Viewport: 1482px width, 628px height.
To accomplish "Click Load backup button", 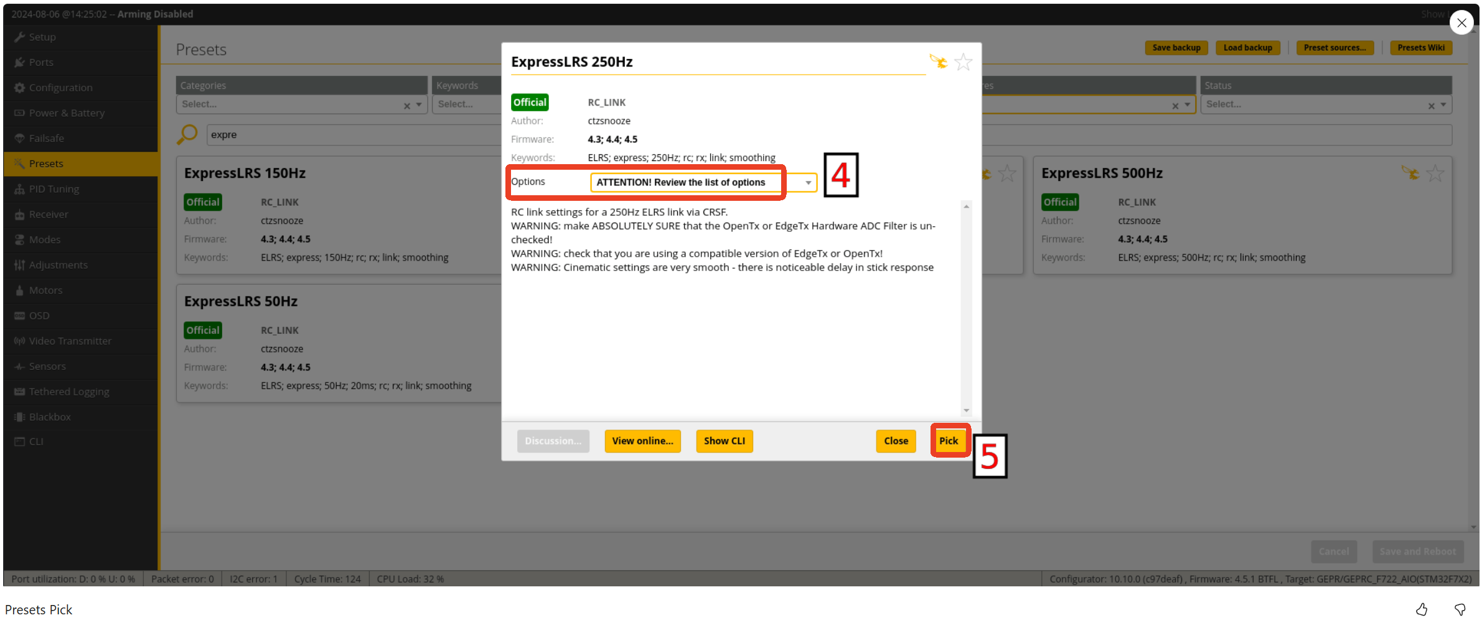I will [1248, 48].
